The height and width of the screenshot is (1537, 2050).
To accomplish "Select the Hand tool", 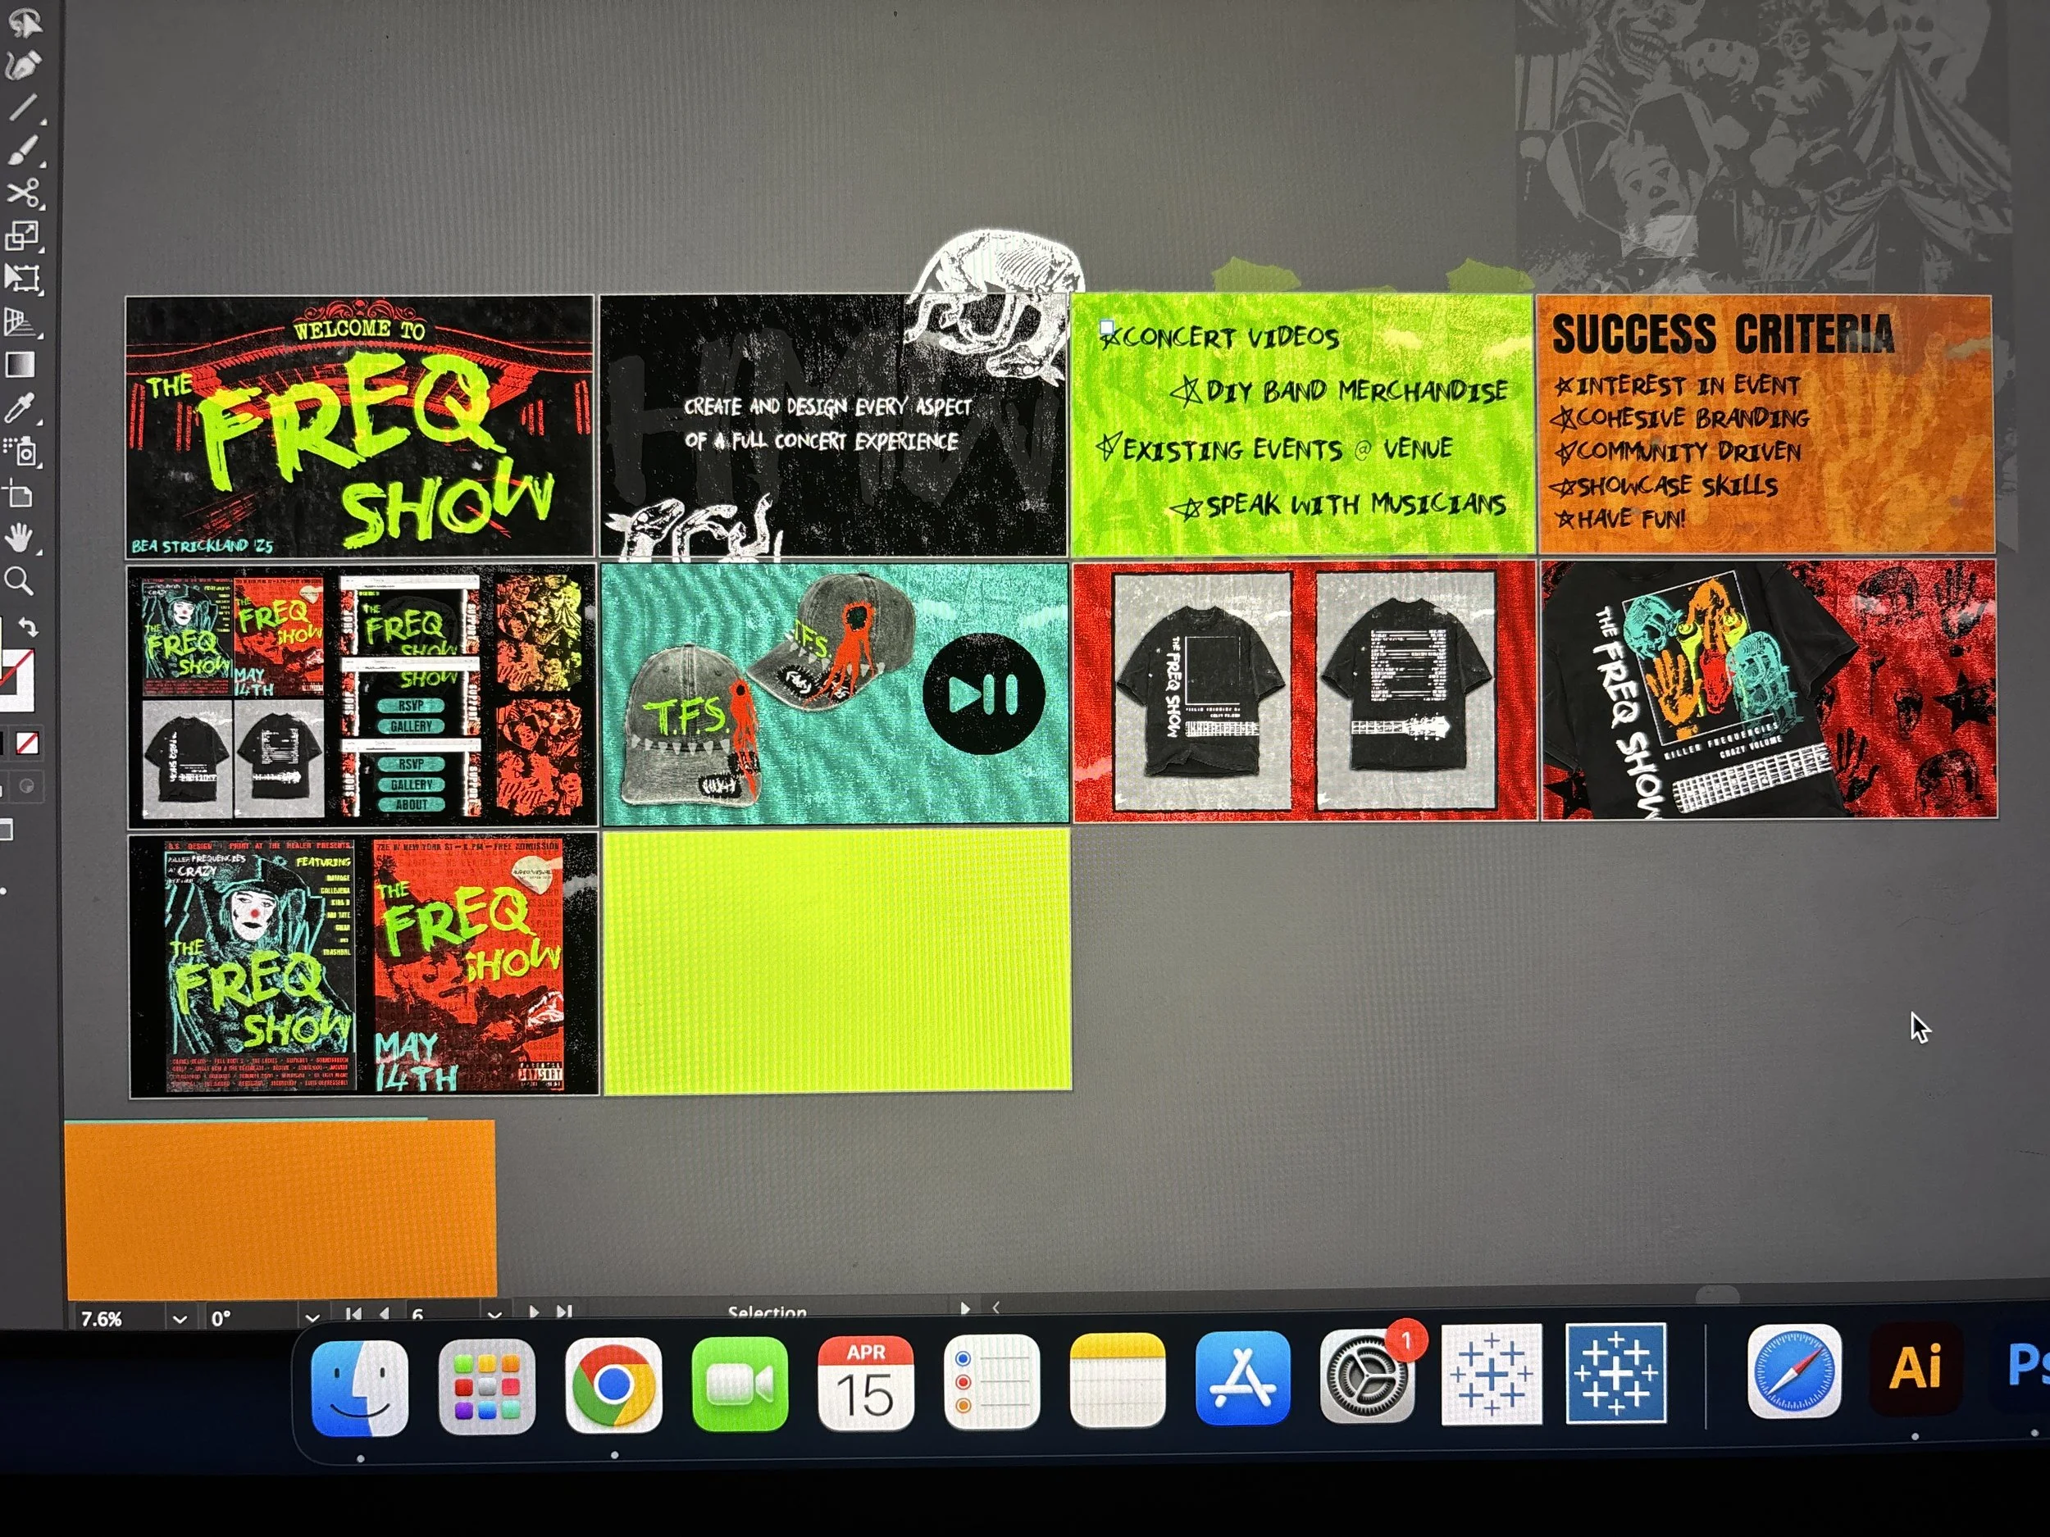I will point(20,538).
